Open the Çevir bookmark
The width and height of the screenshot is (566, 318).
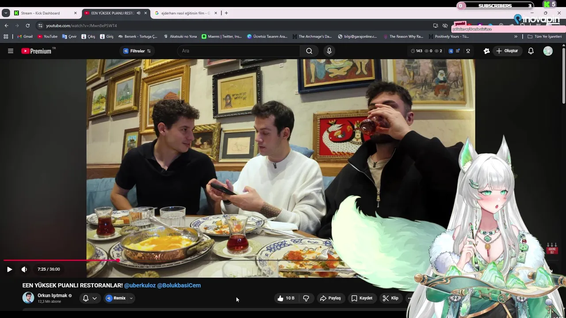coord(69,37)
